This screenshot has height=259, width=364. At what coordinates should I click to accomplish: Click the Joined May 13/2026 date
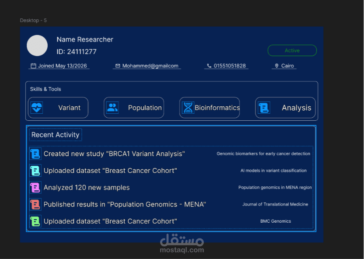click(63, 66)
